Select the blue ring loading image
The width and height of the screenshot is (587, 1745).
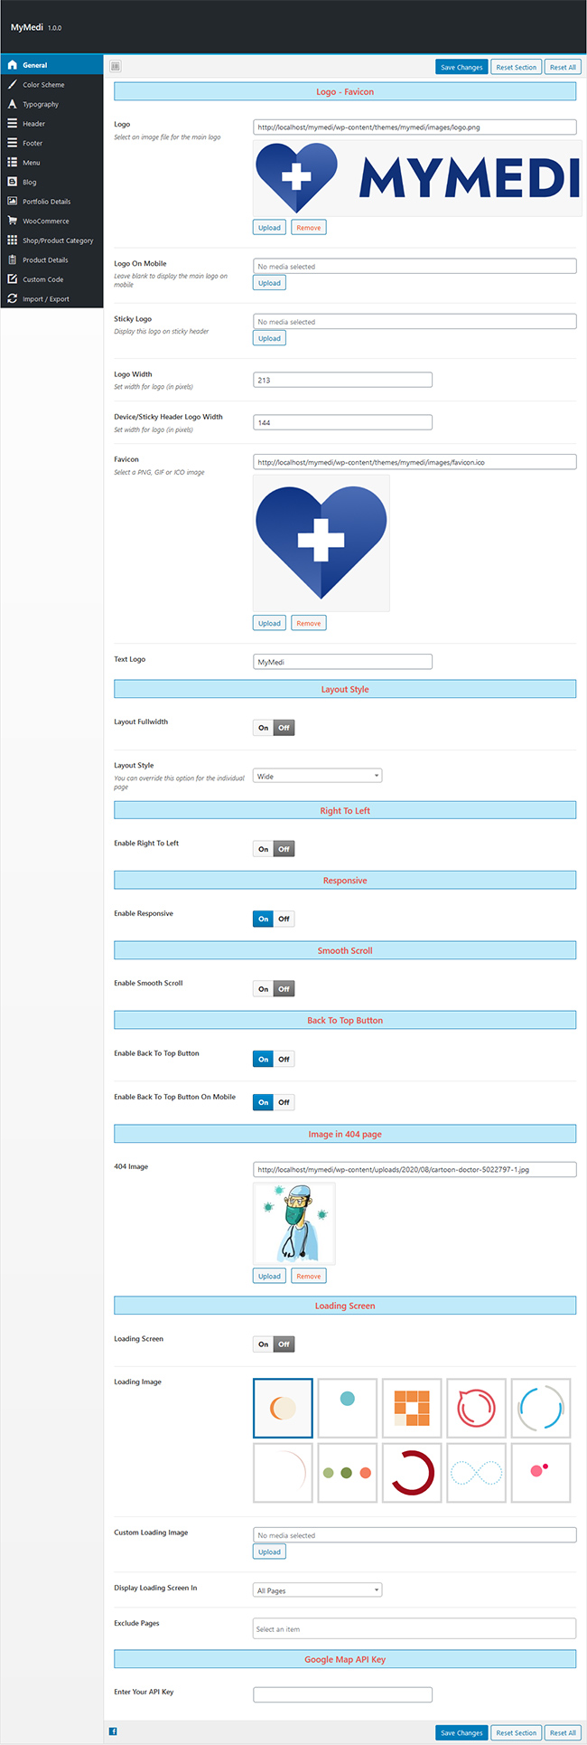pyautogui.click(x=541, y=1408)
